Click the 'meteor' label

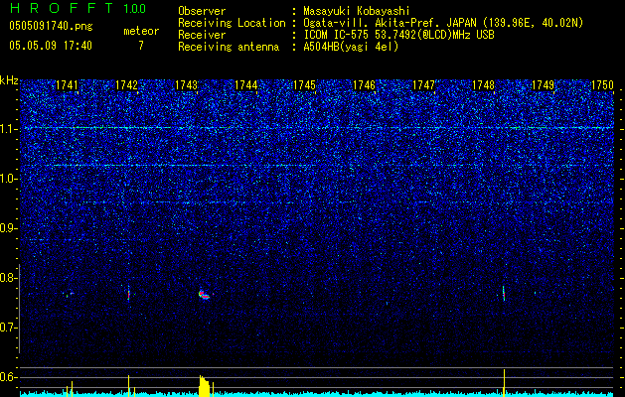[141, 31]
